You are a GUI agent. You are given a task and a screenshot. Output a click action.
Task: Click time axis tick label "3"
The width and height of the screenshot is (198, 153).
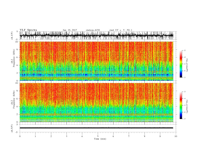(66, 136)
